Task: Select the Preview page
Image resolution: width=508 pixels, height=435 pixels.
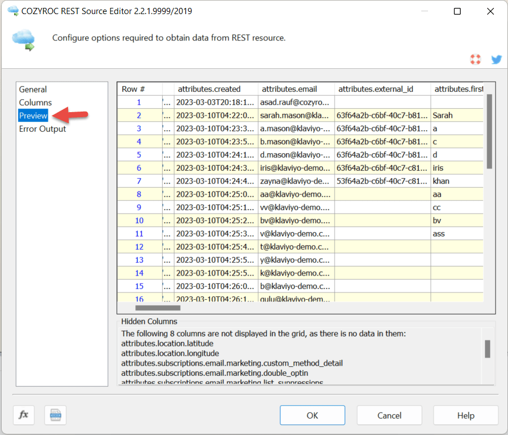Action: (x=33, y=116)
